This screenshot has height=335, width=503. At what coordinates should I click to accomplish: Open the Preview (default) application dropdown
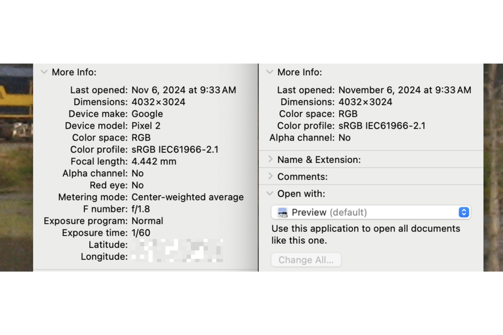371,212
